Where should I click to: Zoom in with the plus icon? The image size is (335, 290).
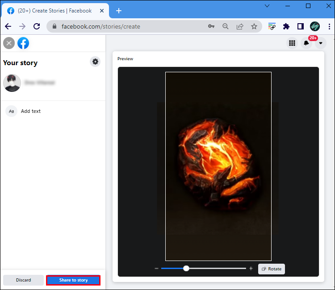pyautogui.click(x=251, y=269)
